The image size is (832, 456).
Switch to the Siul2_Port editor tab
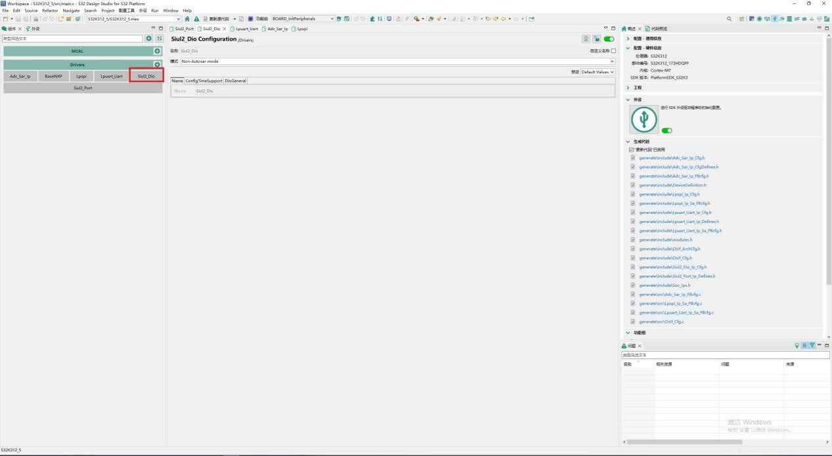[x=181, y=29]
